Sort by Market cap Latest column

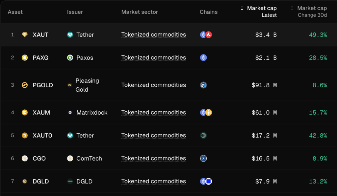pos(262,9)
